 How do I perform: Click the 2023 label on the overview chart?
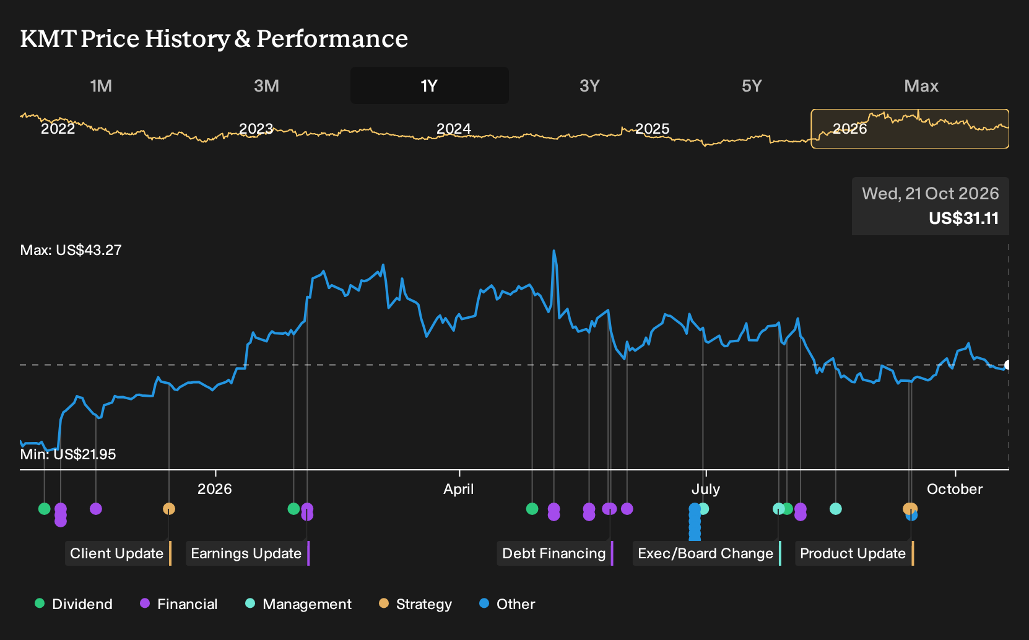(256, 129)
